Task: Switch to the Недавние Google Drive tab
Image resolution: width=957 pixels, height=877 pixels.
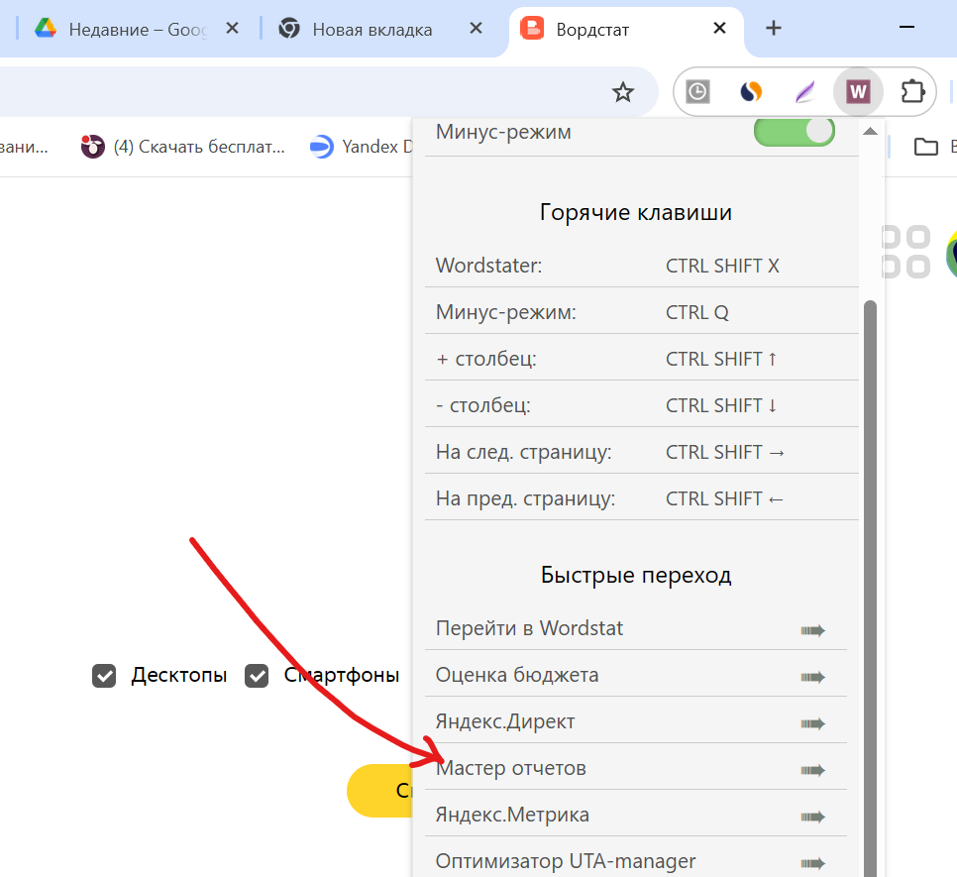Action: (x=124, y=30)
